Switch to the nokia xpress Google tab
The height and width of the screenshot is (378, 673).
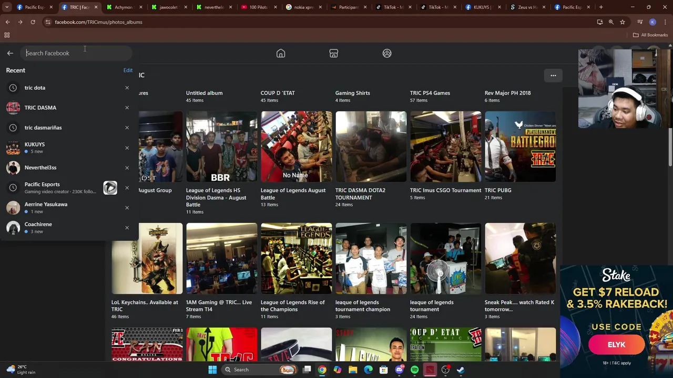click(303, 7)
